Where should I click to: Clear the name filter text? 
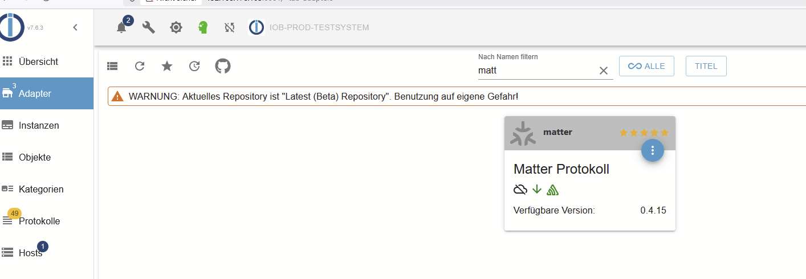coord(604,71)
